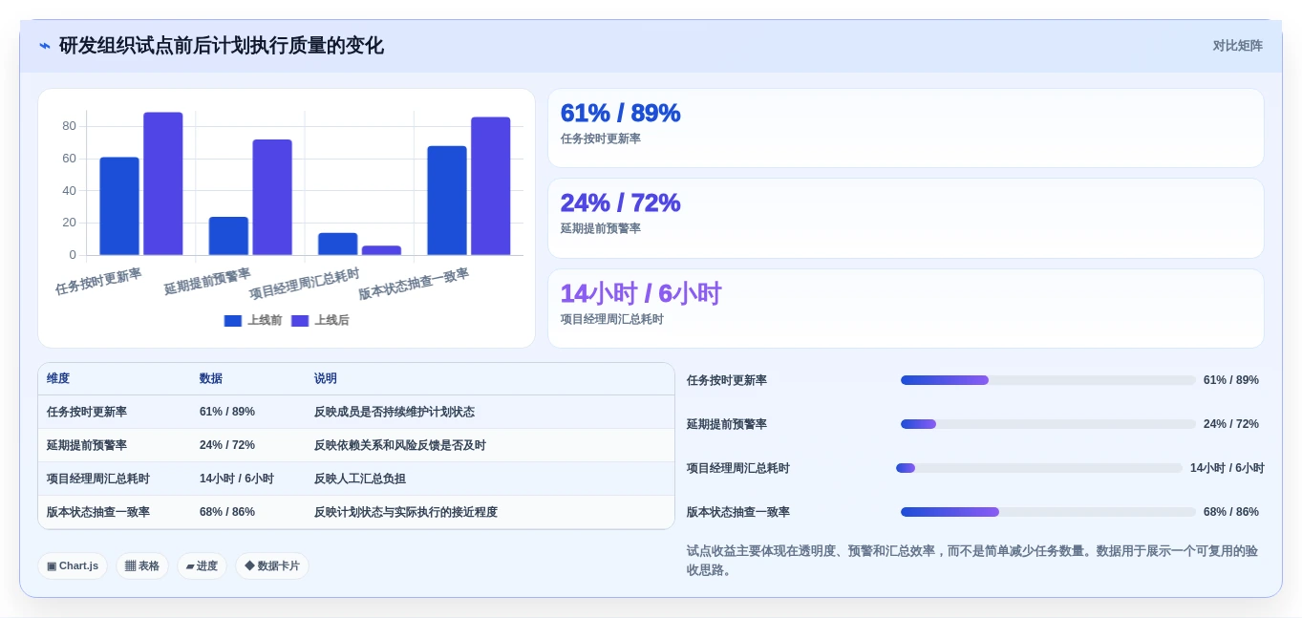Click the 上线后 bar for 任务按时更新率
The image size is (1302, 618).
point(163,183)
